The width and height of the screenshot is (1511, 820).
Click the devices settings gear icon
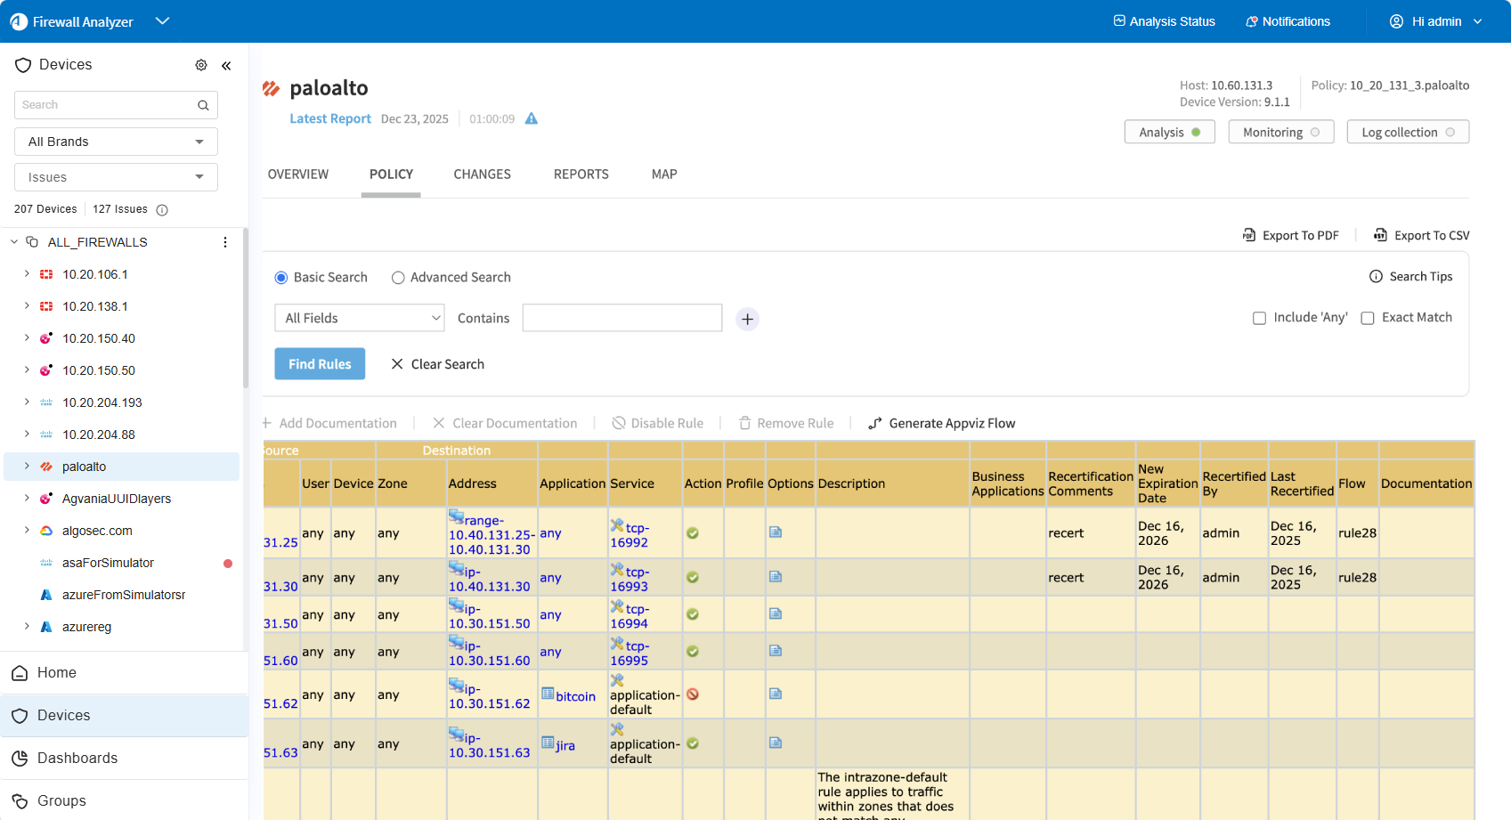201,65
